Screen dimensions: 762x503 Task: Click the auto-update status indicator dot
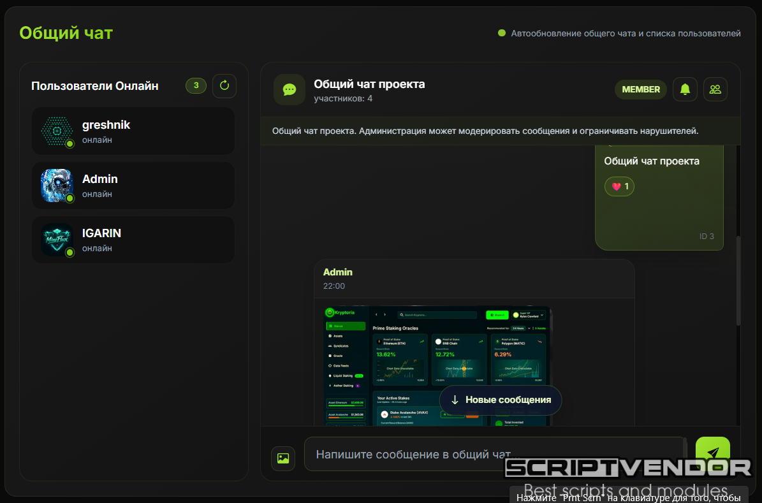tap(502, 33)
